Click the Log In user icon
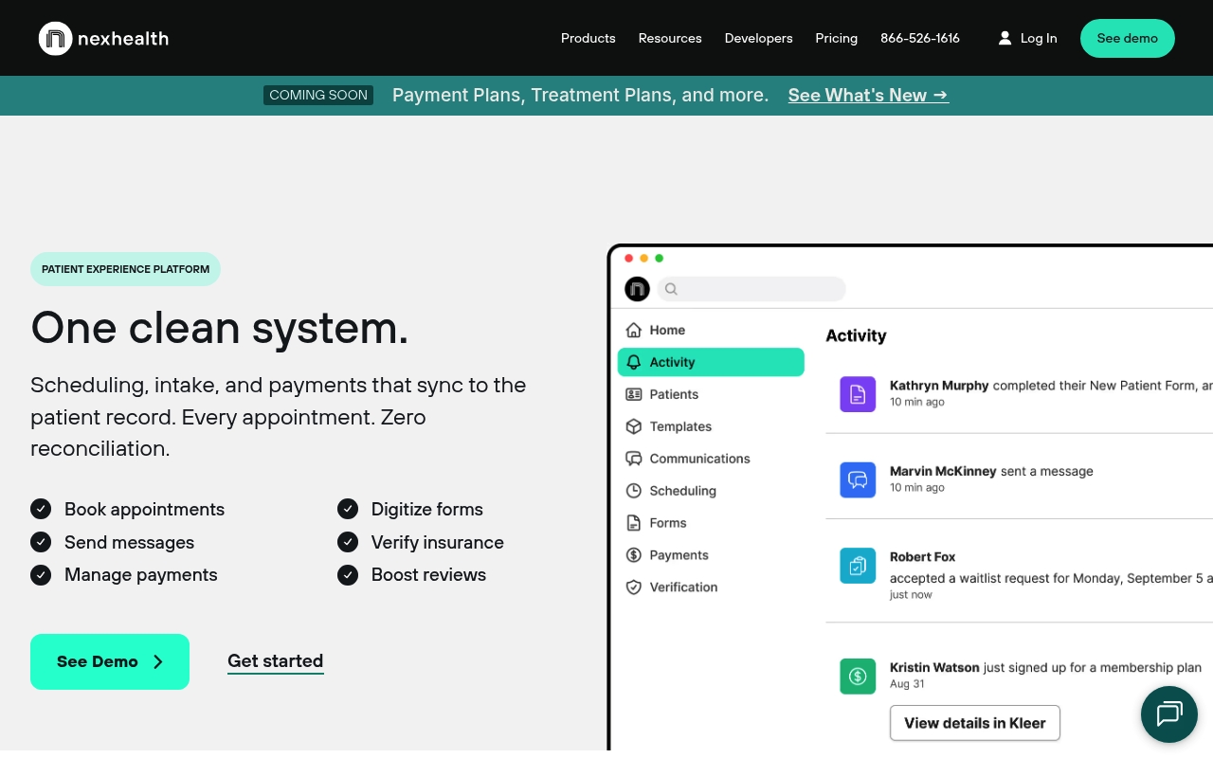The width and height of the screenshot is (1213, 758). pyautogui.click(x=1005, y=38)
